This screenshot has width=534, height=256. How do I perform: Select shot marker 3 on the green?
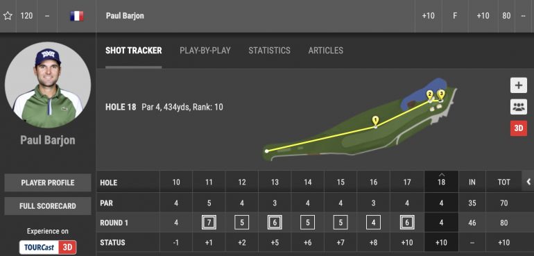click(441, 94)
